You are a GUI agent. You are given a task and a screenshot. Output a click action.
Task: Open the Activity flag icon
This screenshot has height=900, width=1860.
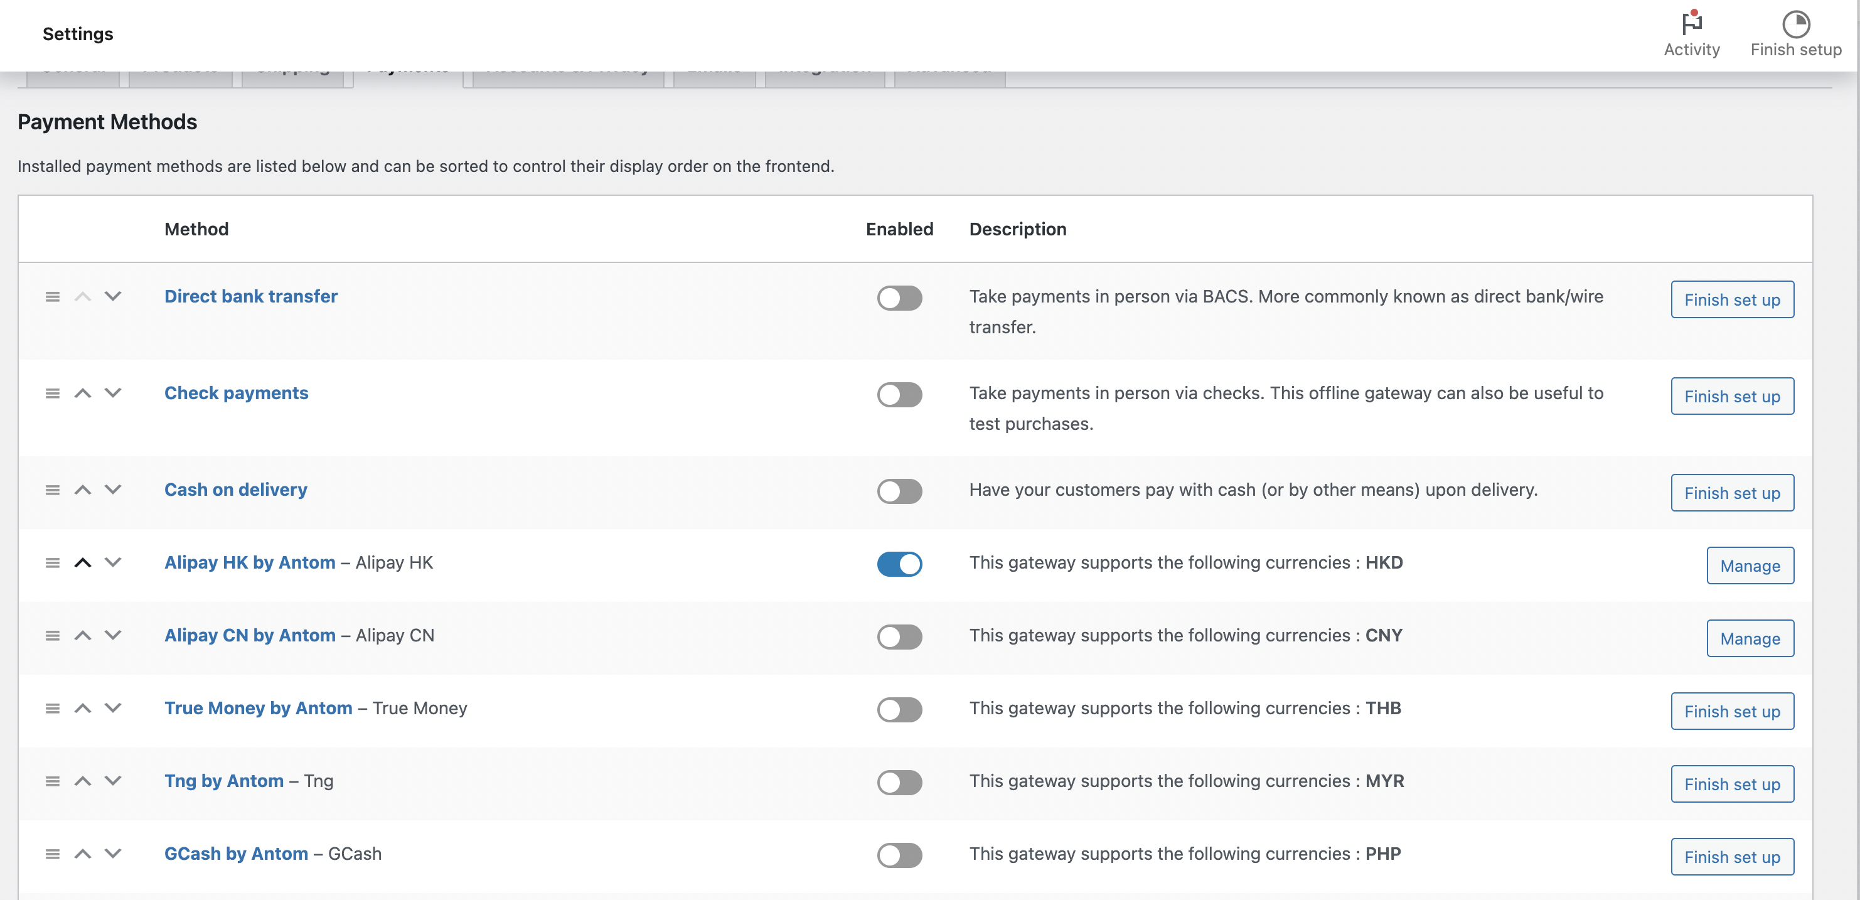[1691, 24]
